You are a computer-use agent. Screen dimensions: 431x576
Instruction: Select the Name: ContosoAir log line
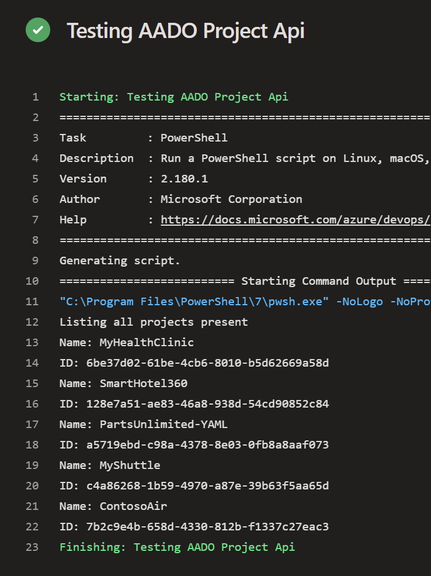click(113, 506)
